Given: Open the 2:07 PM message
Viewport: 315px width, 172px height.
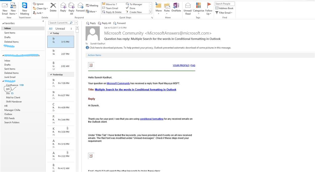Looking at the screenshot, I should (61, 54).
